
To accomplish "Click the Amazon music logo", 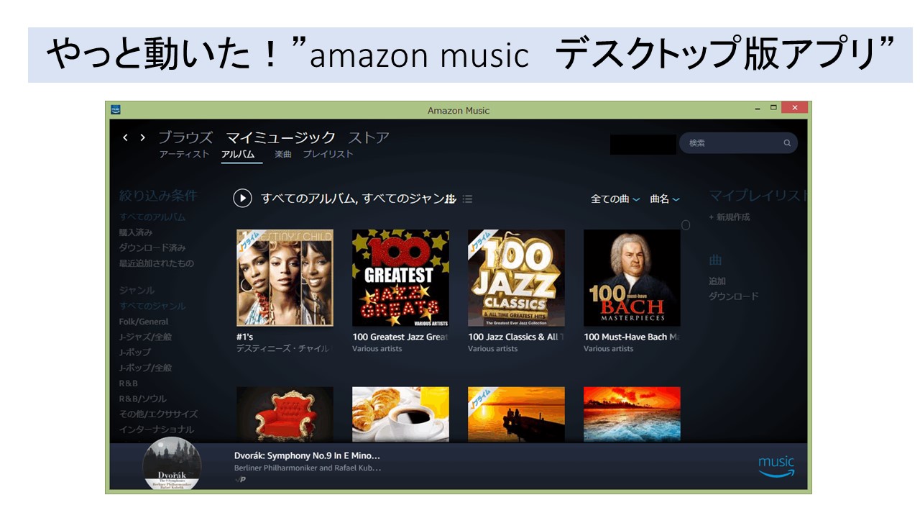I will pyautogui.click(x=776, y=466).
